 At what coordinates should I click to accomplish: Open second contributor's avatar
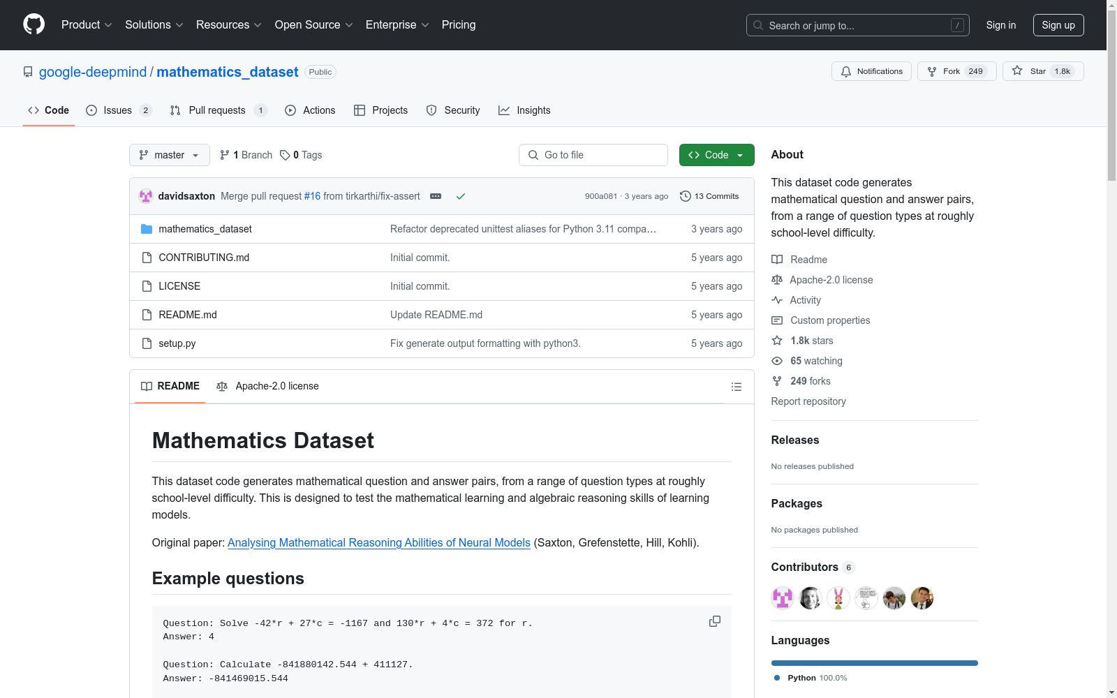[811, 598]
